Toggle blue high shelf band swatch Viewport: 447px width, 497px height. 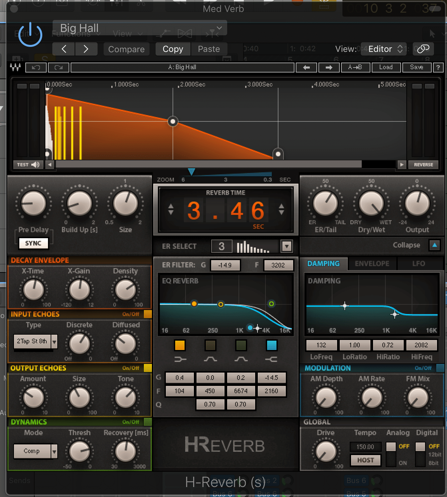point(272,345)
